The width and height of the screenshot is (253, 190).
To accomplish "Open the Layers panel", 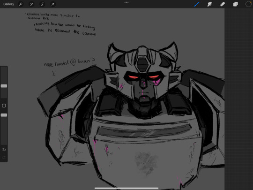I will coord(235,4).
